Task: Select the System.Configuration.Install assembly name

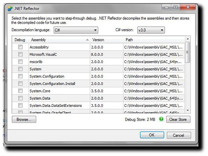Action: 52,84
